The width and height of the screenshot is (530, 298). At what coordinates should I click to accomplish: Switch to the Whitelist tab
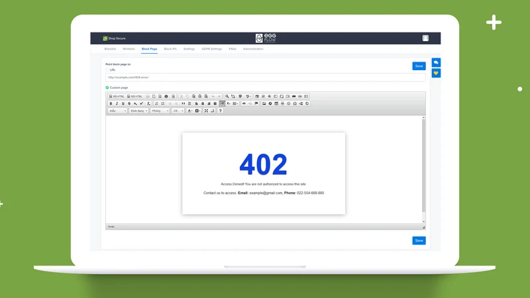(129, 49)
